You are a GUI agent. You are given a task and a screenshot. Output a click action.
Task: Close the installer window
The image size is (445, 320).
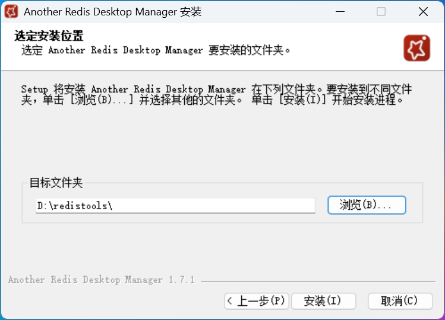(423, 12)
